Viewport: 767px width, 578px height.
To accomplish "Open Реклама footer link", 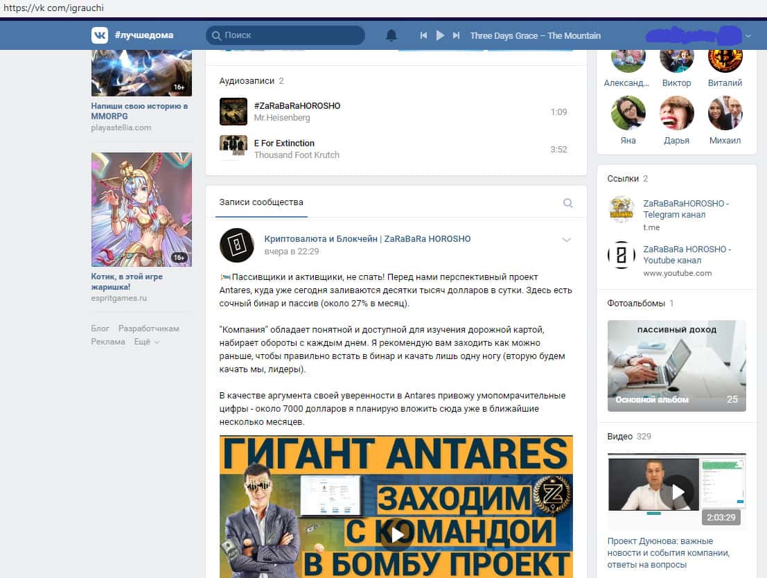I will [108, 342].
